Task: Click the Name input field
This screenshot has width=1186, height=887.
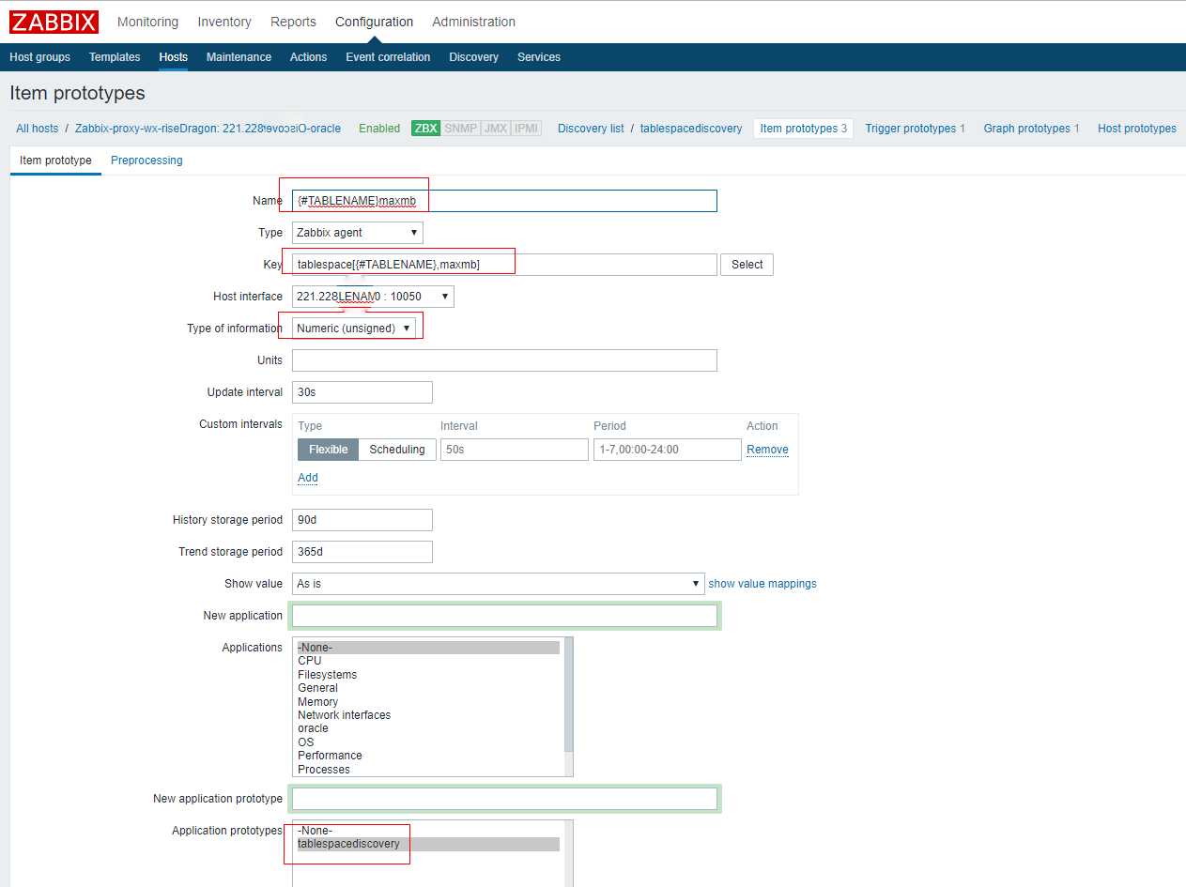Action: (x=504, y=201)
